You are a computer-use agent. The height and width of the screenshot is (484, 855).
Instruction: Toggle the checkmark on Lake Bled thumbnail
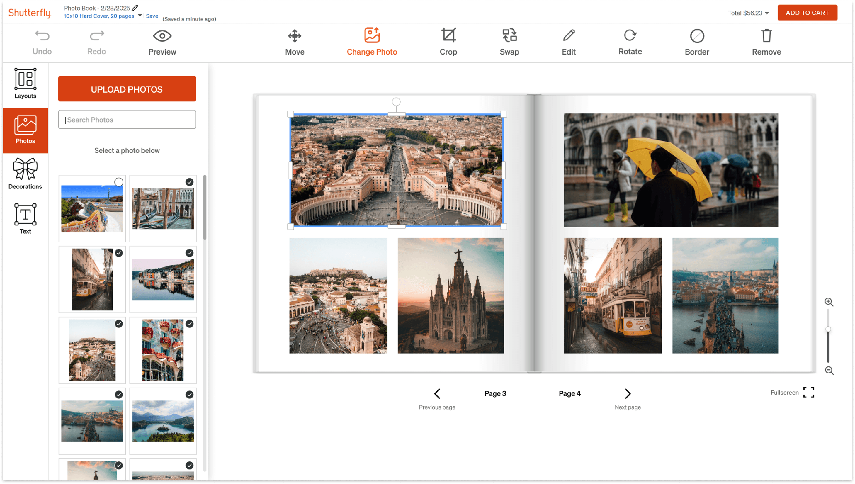189,395
